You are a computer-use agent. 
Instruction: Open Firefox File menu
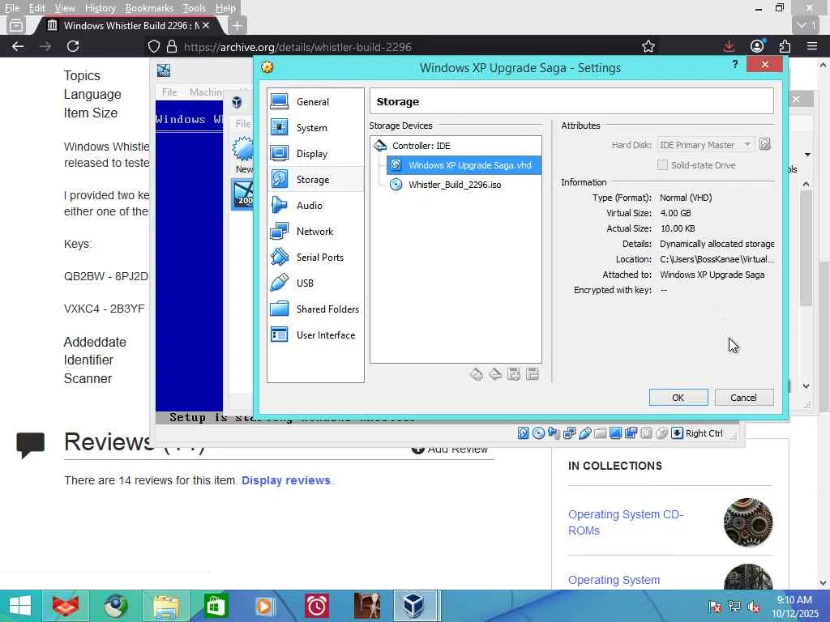tap(11, 8)
